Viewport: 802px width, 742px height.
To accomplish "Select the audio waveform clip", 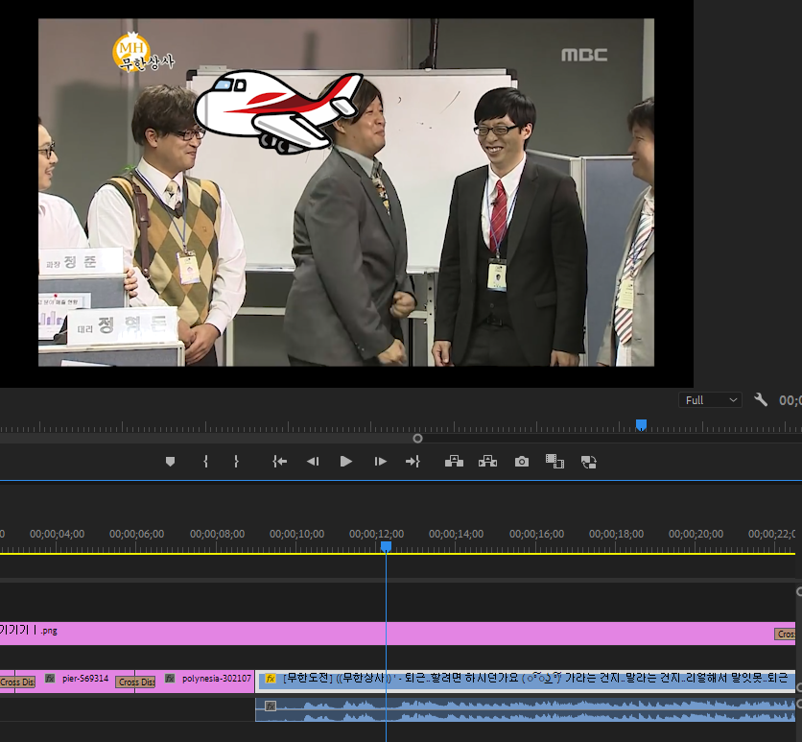I will [526, 710].
